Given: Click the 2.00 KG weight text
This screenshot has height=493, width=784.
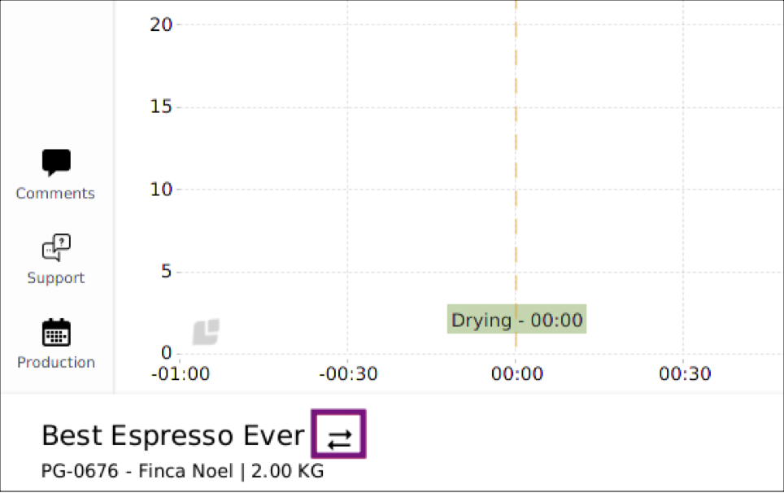Looking at the screenshot, I should (x=288, y=471).
